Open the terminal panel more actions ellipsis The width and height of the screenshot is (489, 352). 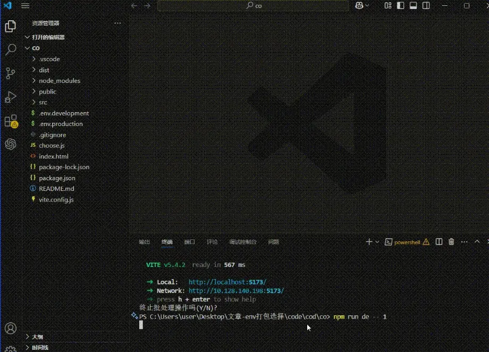click(x=464, y=242)
